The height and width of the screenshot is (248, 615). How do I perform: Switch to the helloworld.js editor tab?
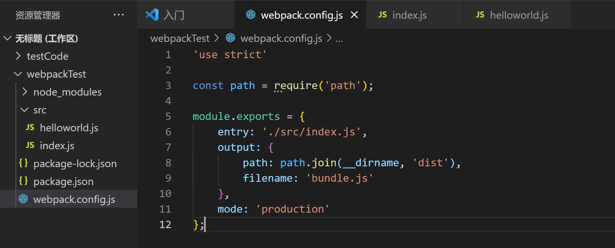tap(517, 15)
